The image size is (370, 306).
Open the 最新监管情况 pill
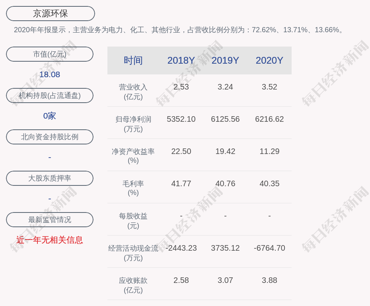pyautogui.click(x=50, y=220)
